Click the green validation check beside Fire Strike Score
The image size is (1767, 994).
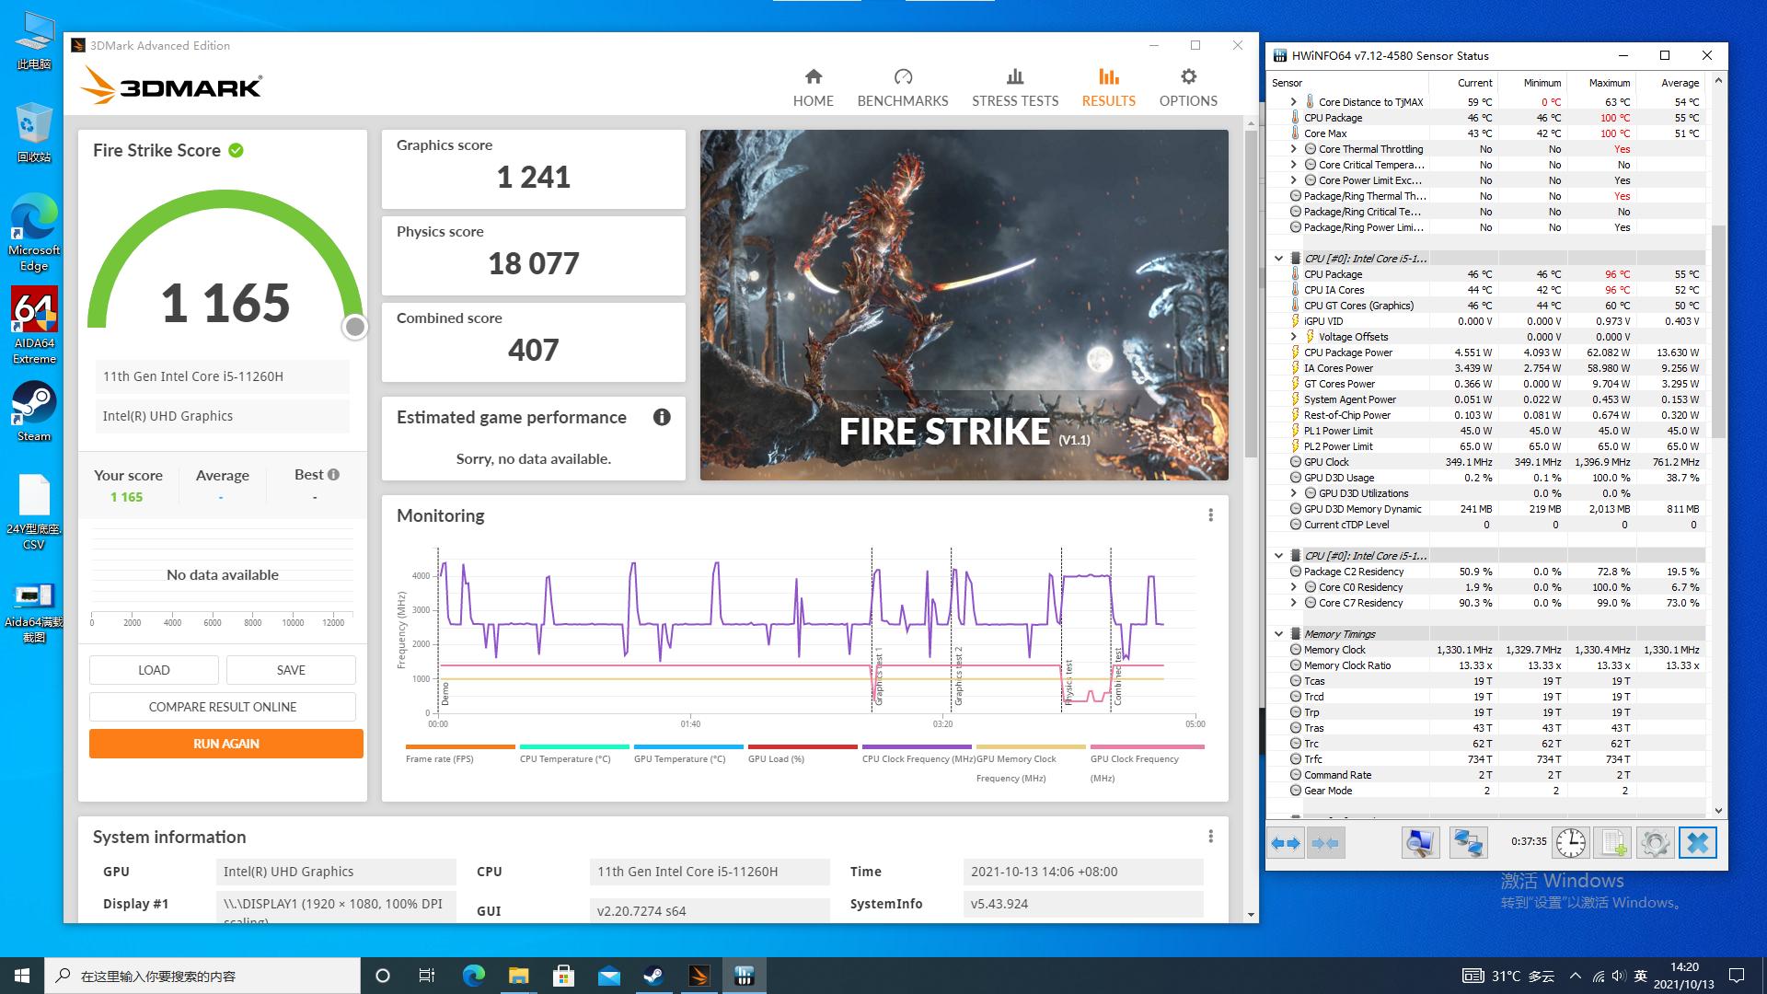tap(237, 150)
